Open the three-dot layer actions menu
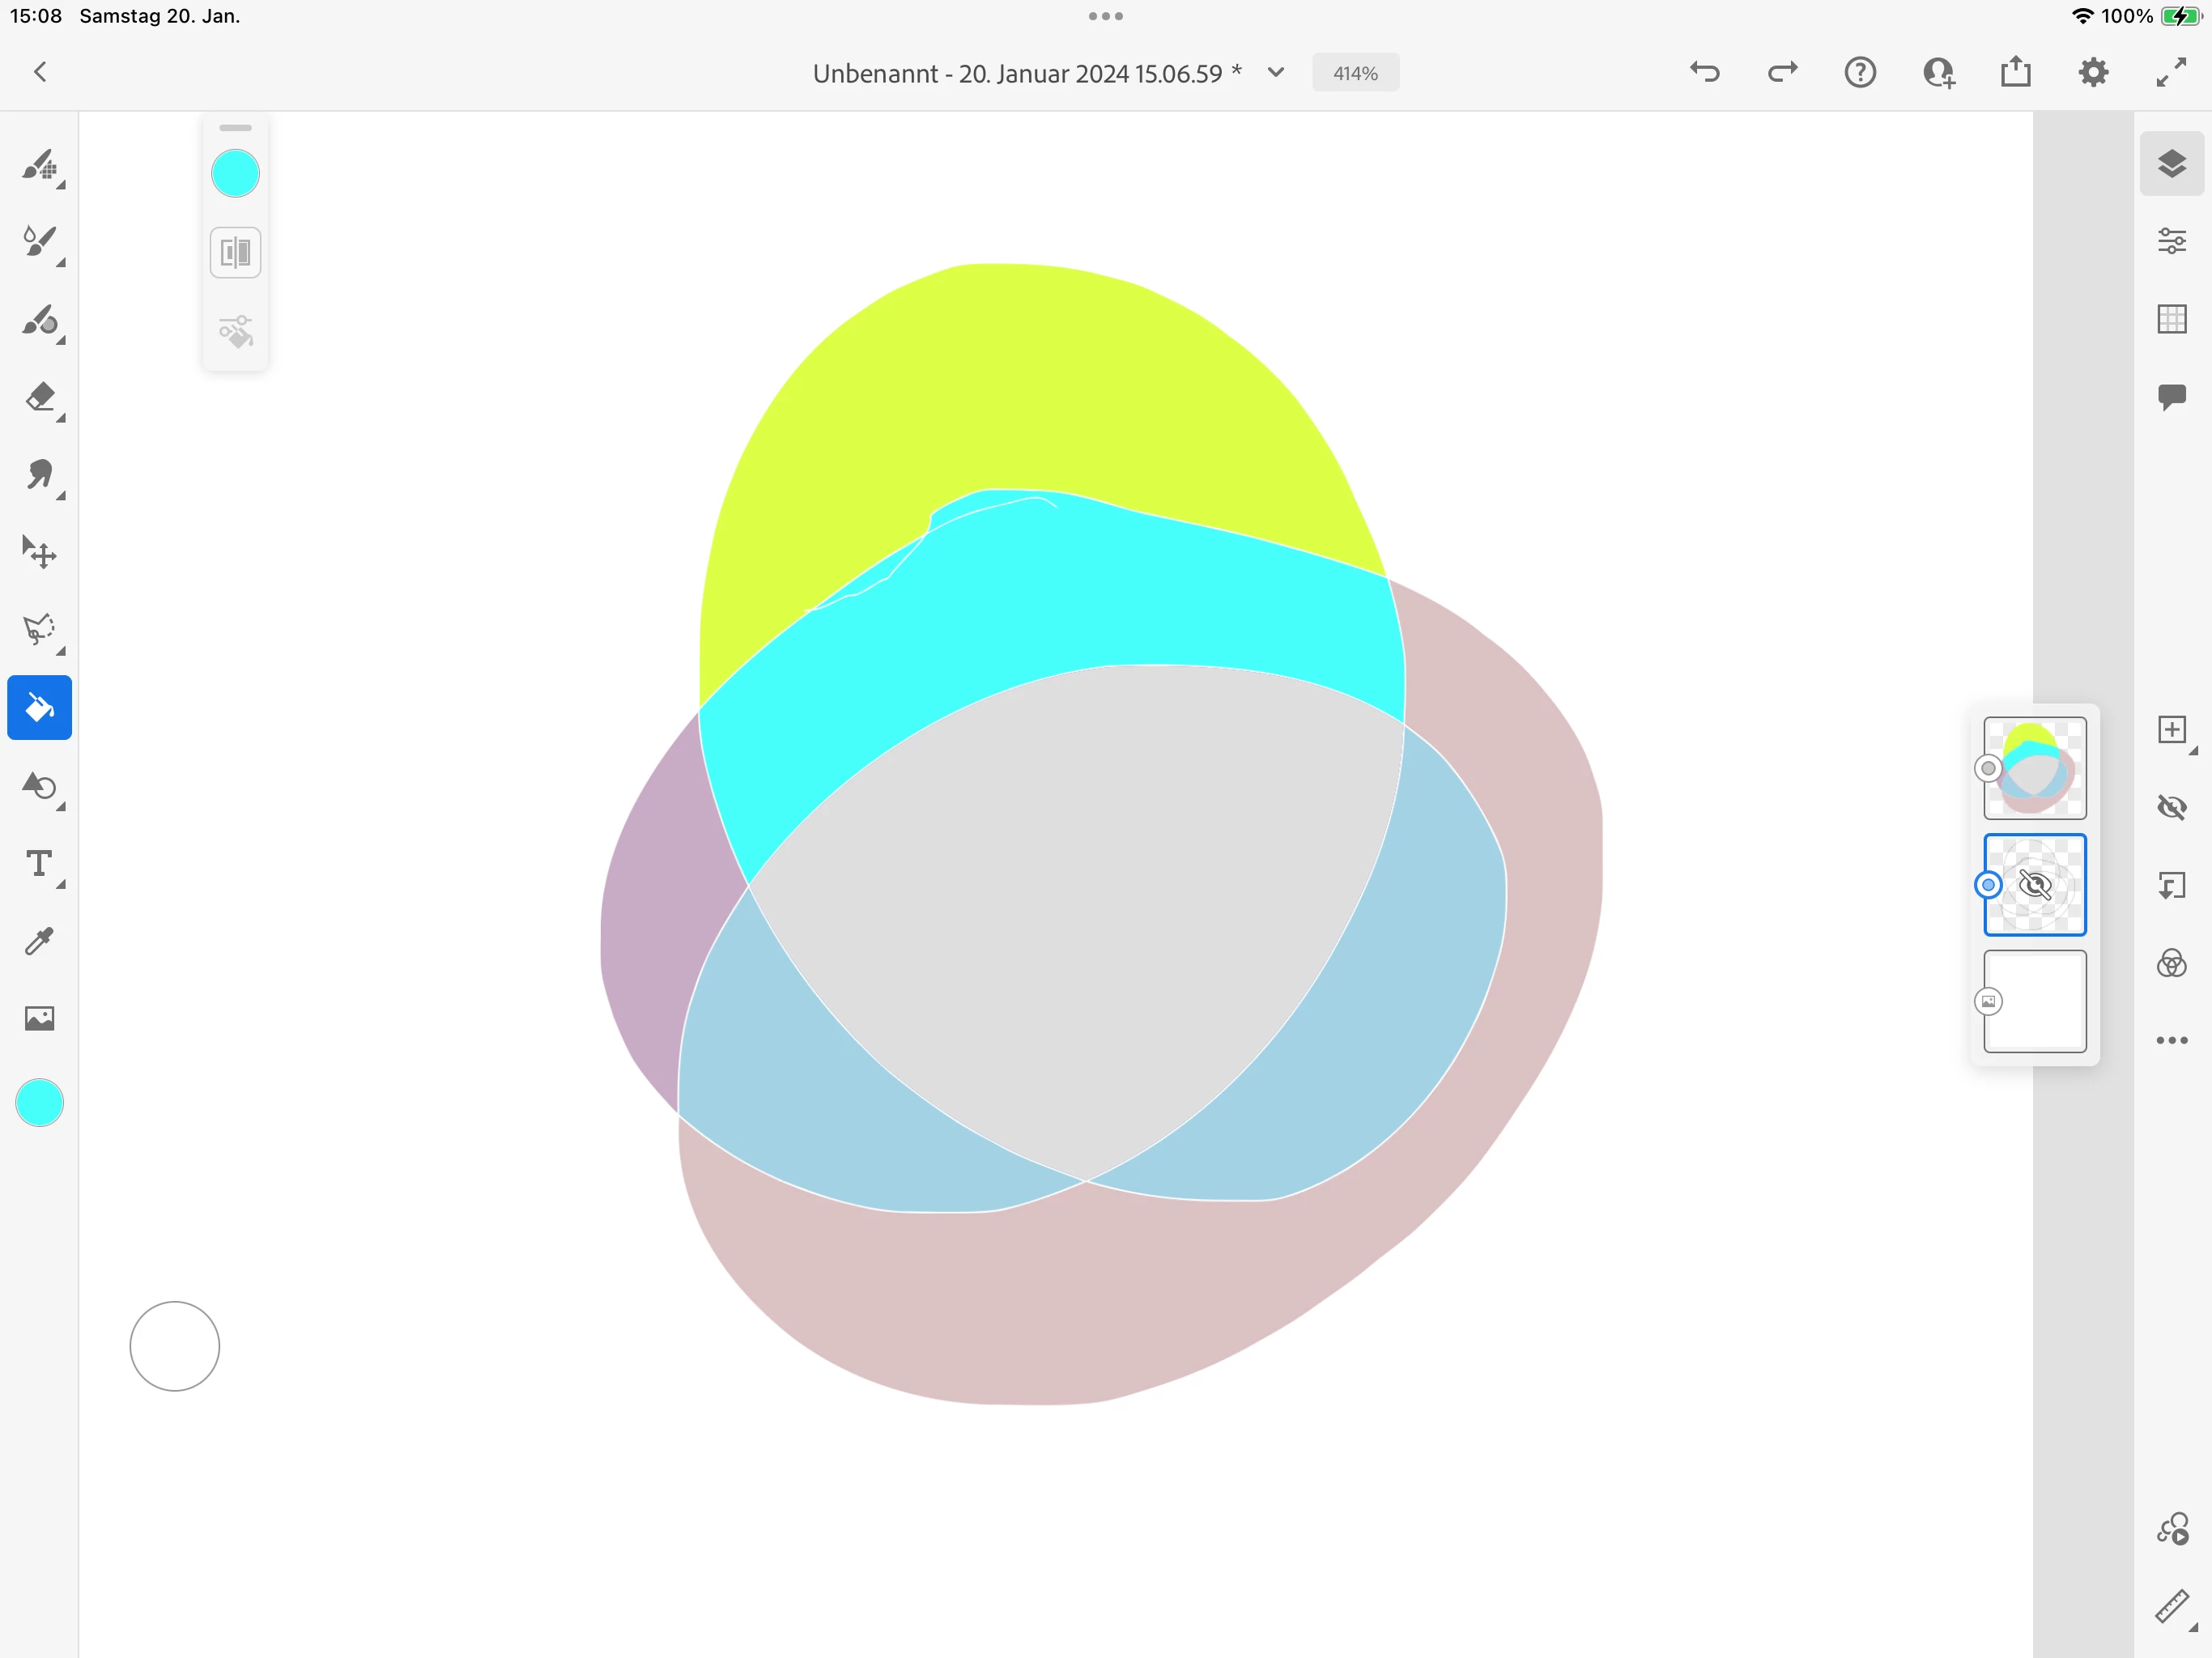This screenshot has height=1658, width=2212. 2171,1041
